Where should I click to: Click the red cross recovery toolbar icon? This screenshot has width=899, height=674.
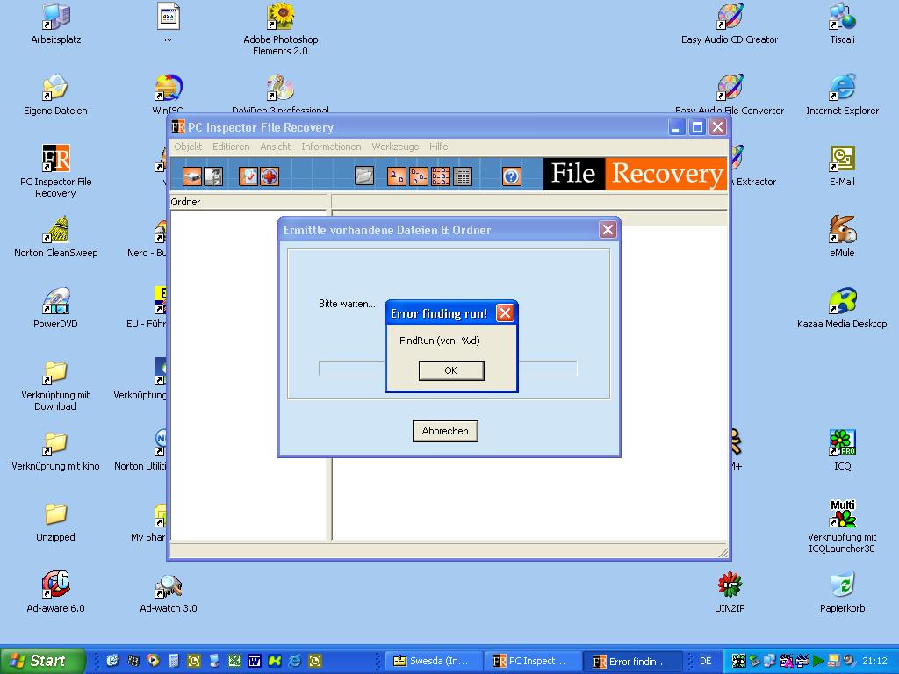(270, 176)
